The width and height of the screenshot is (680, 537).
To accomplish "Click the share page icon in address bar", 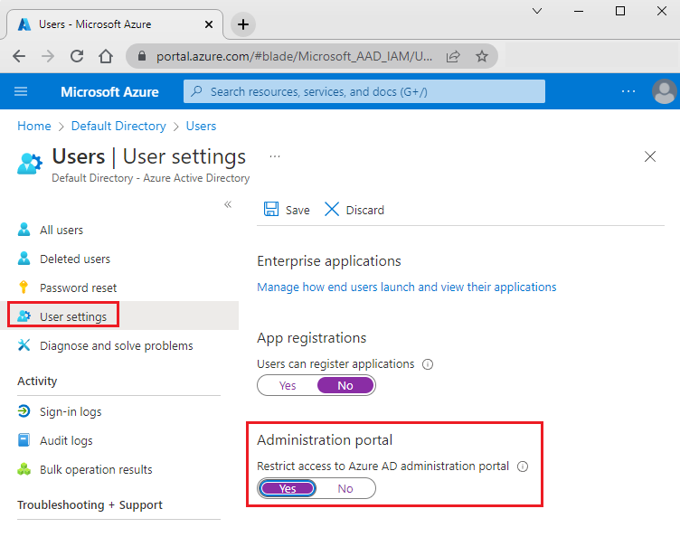I will pyautogui.click(x=453, y=56).
